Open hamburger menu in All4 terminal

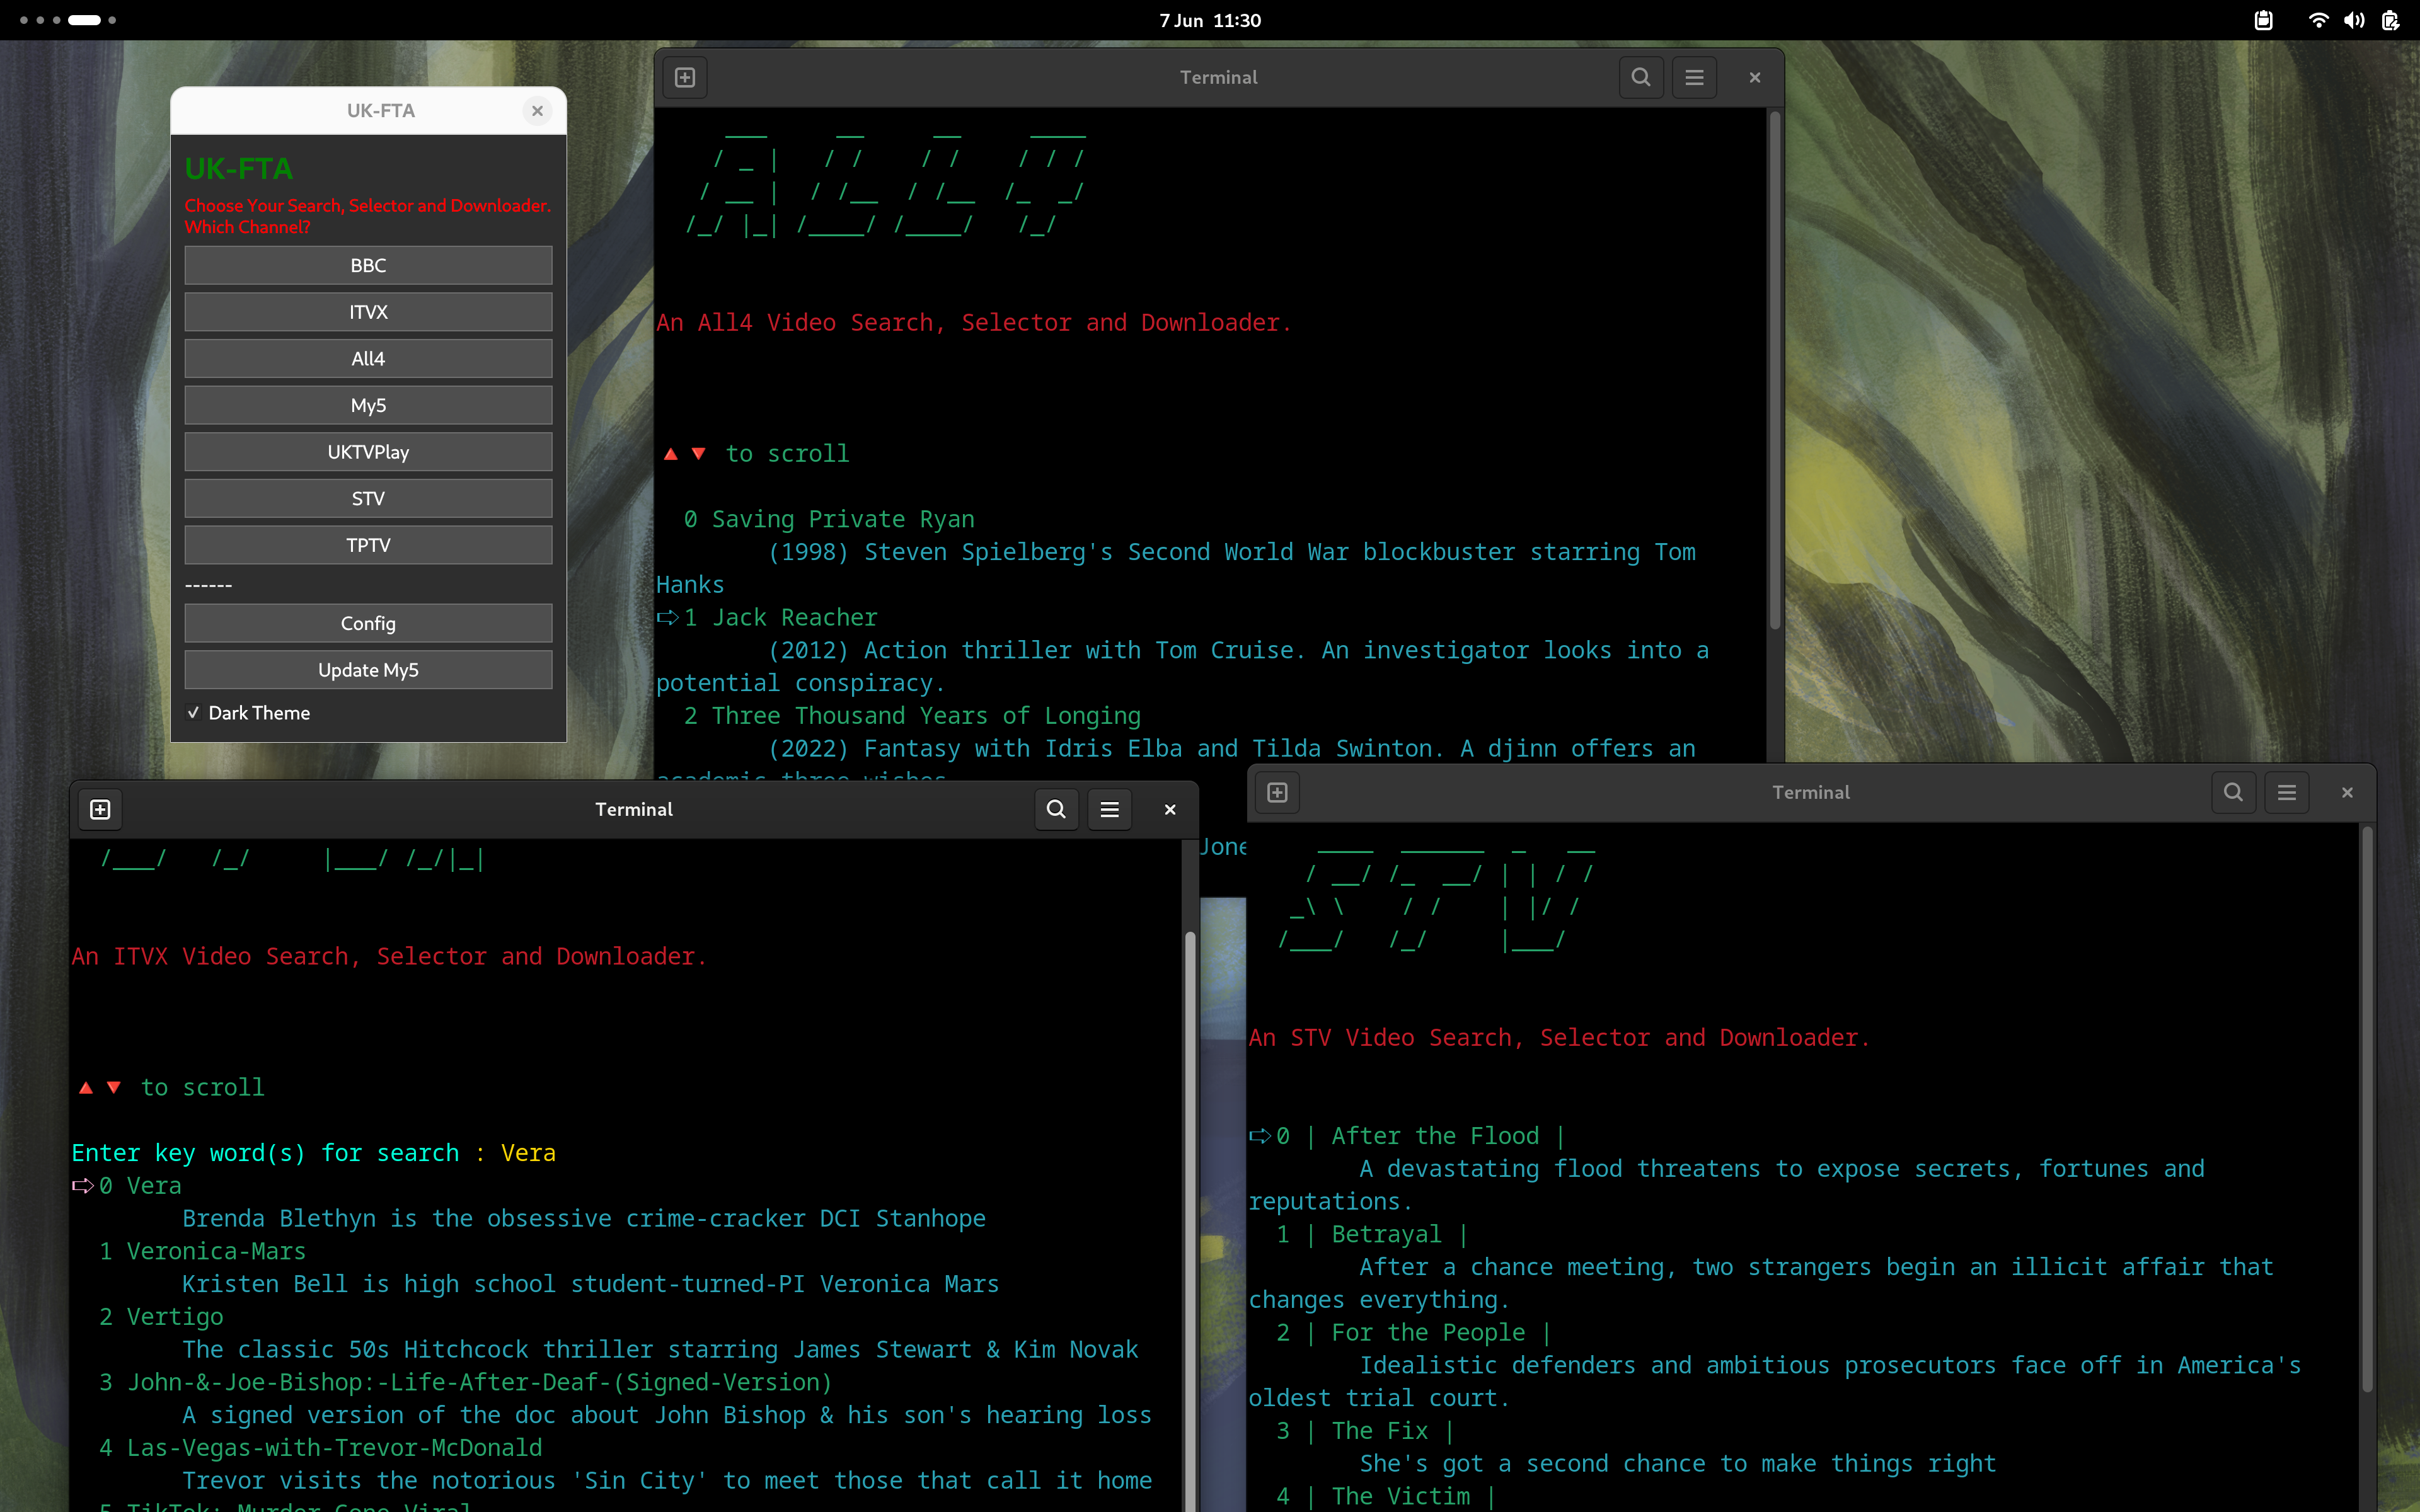tap(1694, 77)
